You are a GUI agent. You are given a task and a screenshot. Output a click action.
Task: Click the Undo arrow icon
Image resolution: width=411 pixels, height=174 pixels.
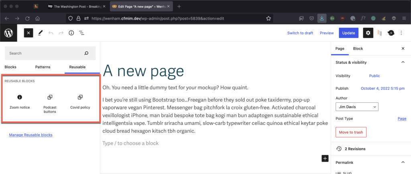(x=51, y=33)
